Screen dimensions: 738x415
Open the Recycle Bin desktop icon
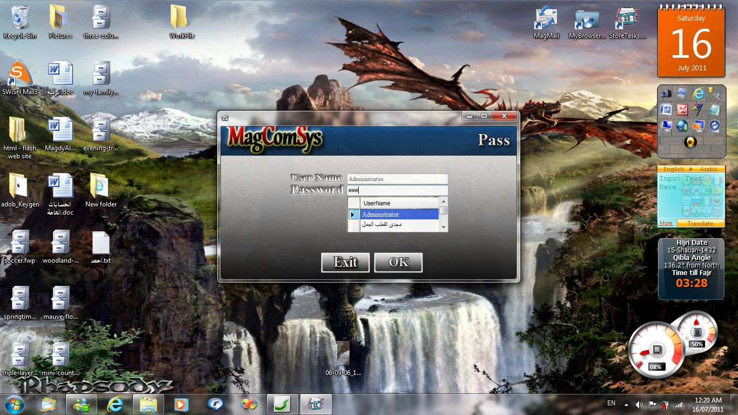[20, 22]
